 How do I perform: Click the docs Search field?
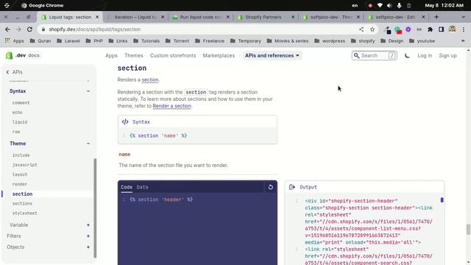[375, 56]
